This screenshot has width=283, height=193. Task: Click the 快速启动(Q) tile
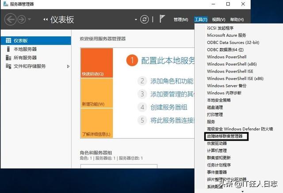[x=97, y=63]
